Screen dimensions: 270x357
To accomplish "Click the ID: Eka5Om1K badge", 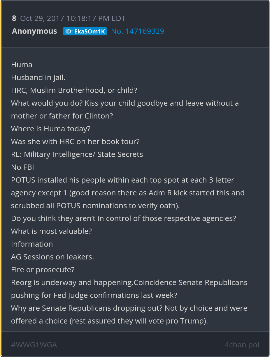I will pos(85,31).
